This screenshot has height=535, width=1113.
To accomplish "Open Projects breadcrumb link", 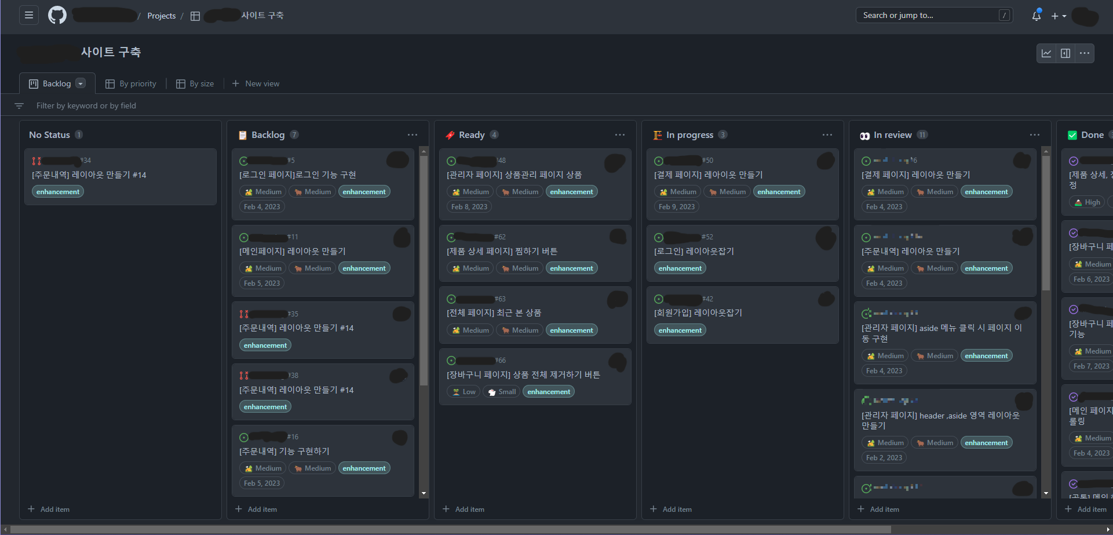I will (161, 16).
